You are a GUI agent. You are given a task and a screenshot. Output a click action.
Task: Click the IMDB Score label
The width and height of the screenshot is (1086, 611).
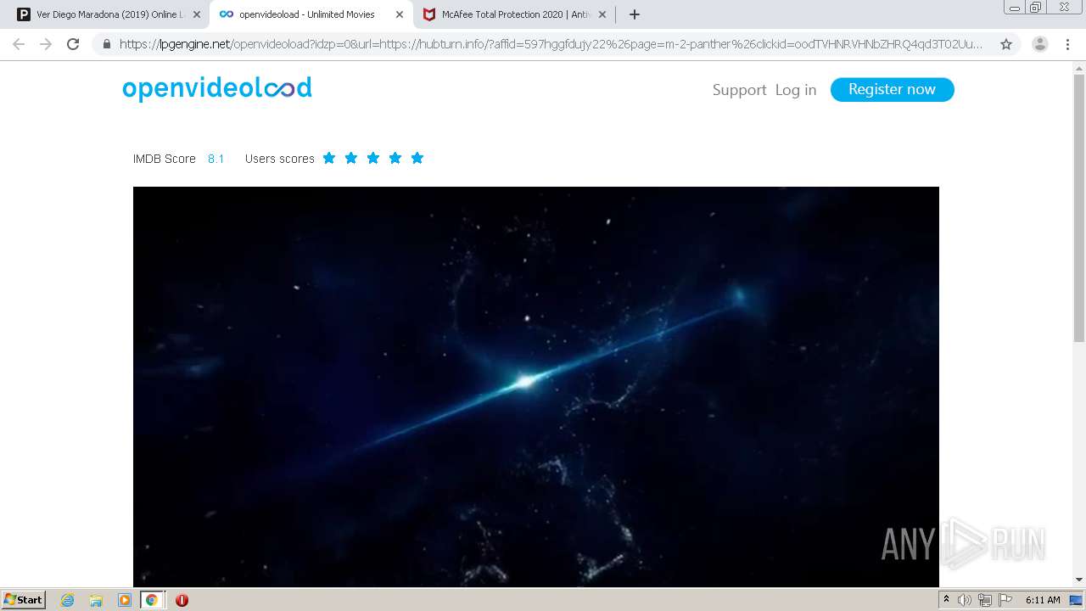[x=165, y=159]
